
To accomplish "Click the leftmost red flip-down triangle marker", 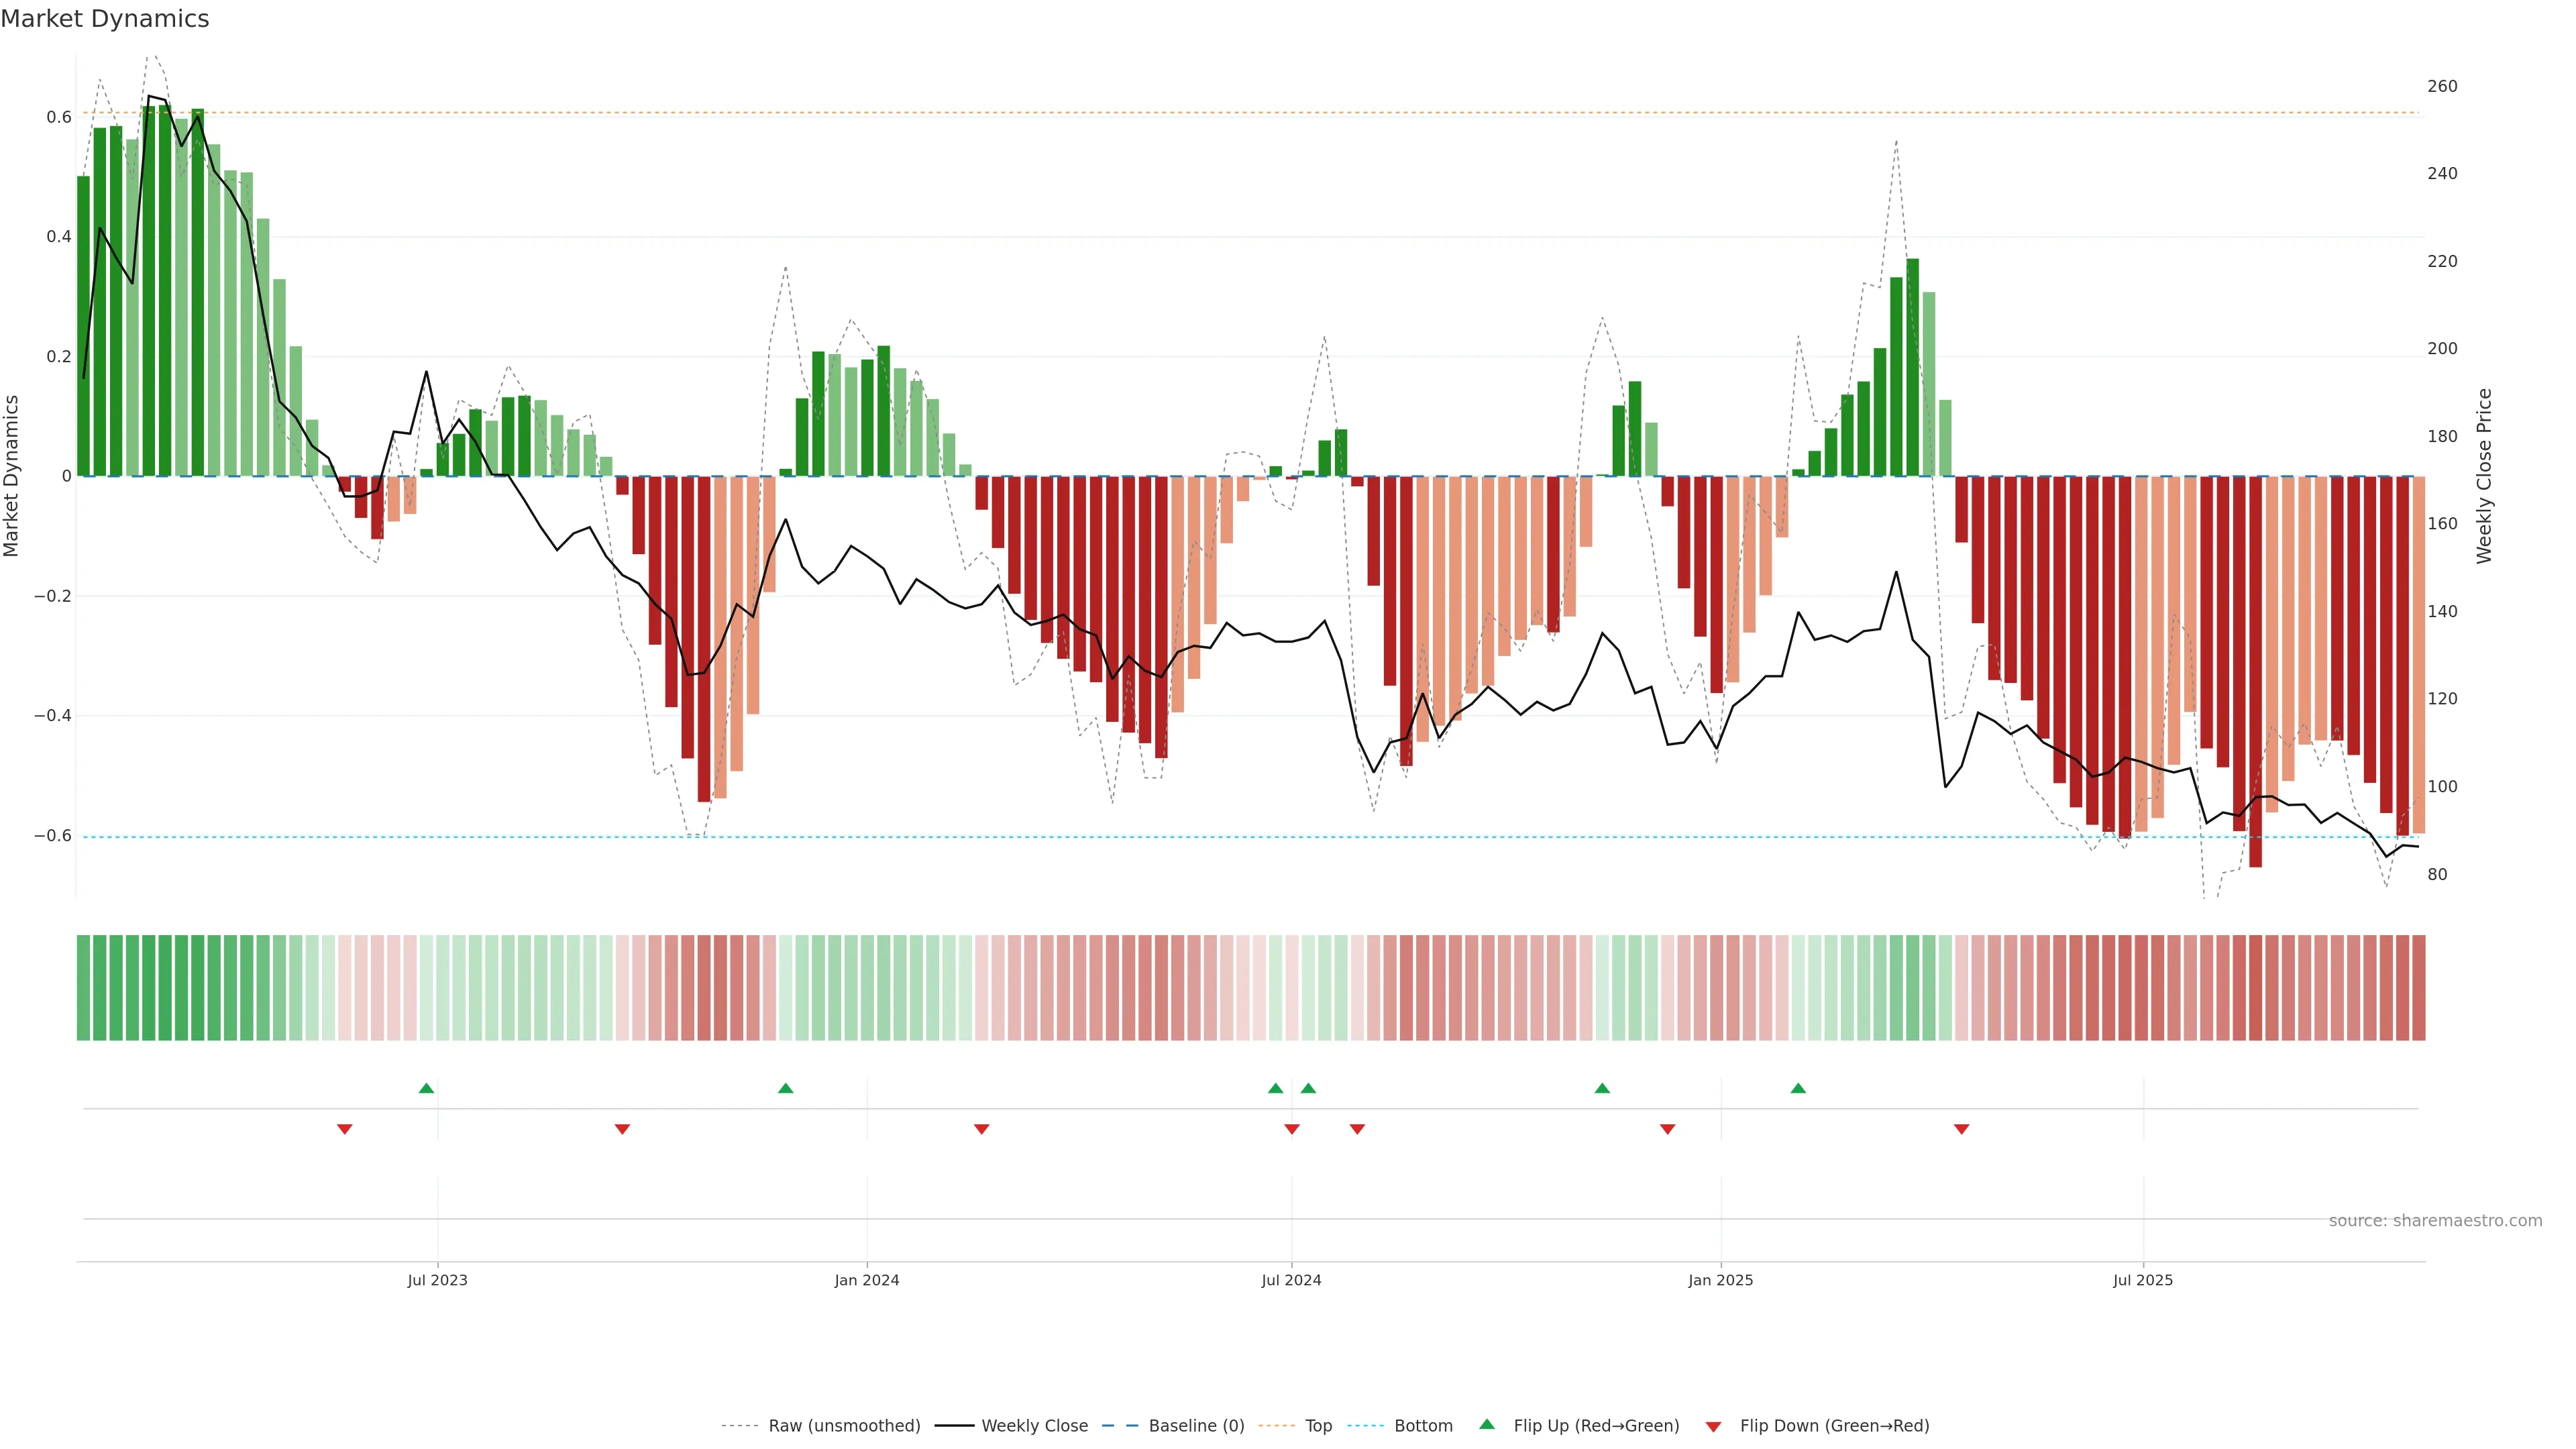I will pos(345,1129).
